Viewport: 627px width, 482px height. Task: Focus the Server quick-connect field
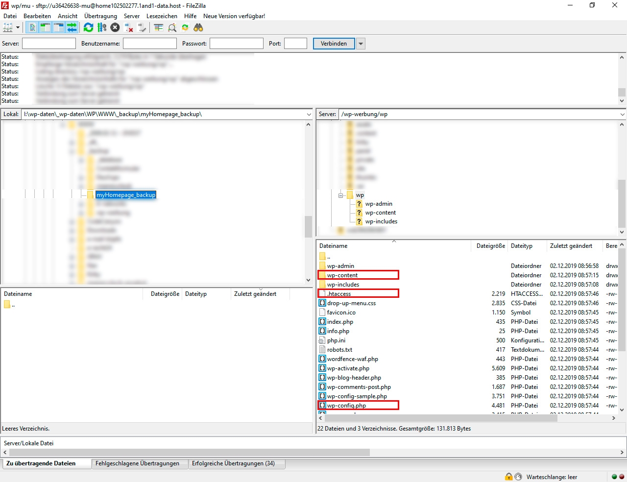(x=49, y=44)
